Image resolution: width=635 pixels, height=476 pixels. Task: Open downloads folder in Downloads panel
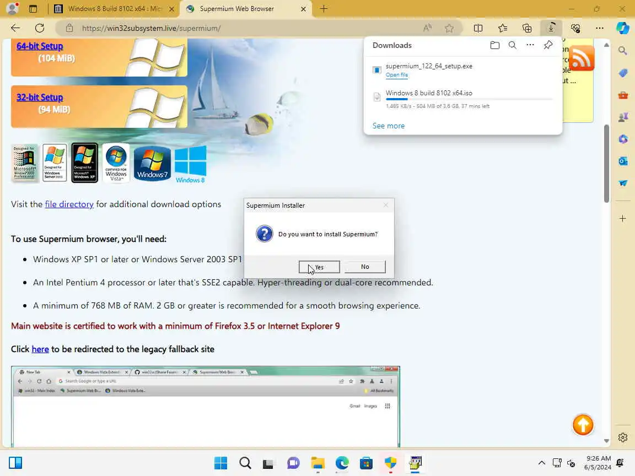coord(494,45)
